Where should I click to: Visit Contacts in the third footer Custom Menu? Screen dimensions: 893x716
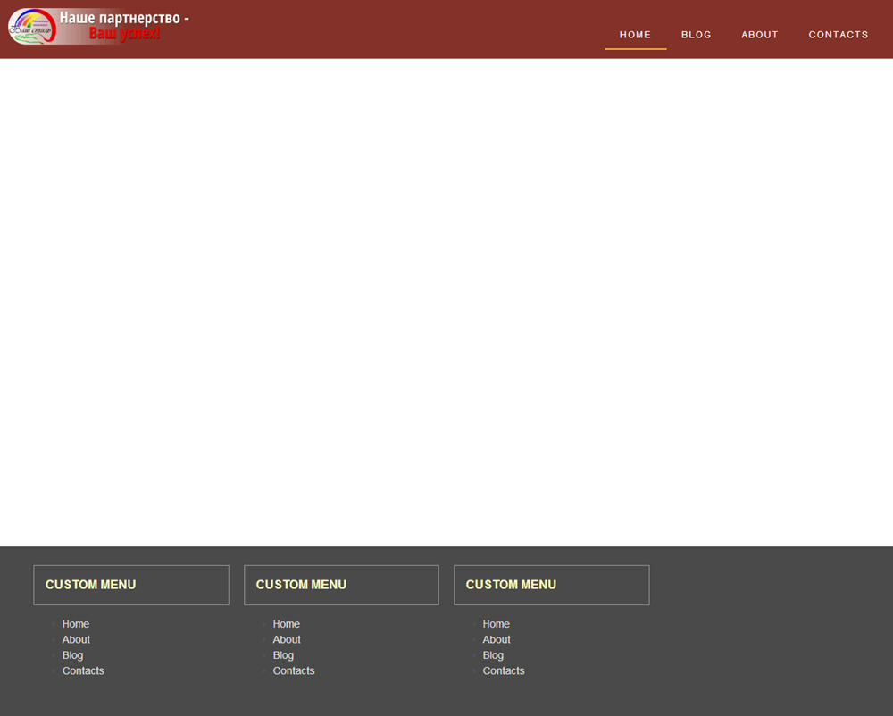(504, 670)
